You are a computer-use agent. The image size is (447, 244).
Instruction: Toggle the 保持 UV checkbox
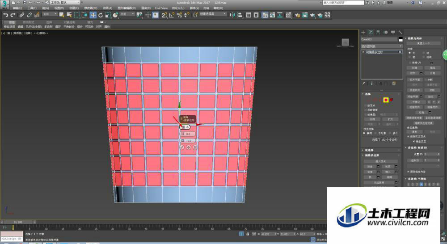pos(410,63)
